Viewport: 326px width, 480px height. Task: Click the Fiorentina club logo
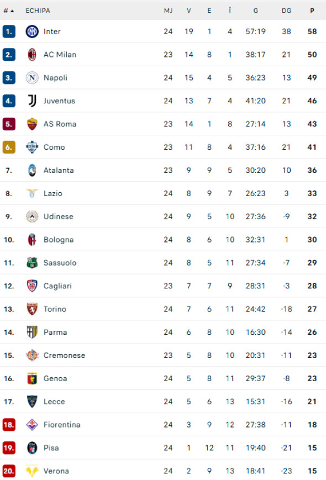[x=32, y=425]
